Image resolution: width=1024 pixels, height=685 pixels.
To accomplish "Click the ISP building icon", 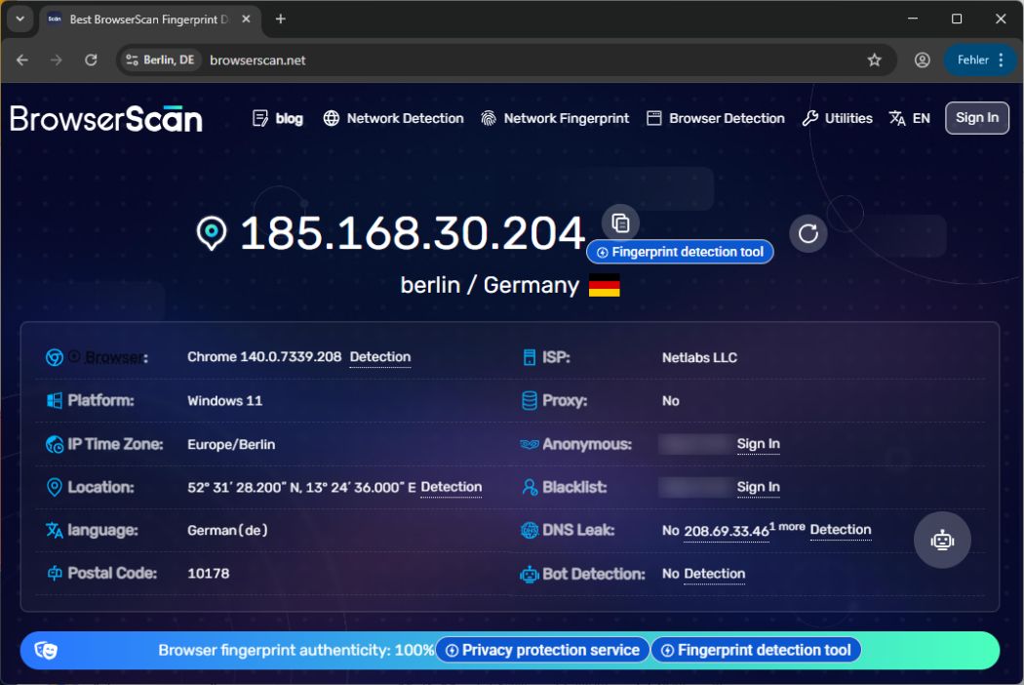I will click(529, 357).
